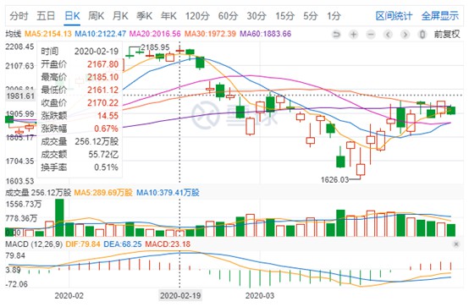Click the 2020-03 axis date label
Viewport: 469px width, 307px height.
point(260,296)
